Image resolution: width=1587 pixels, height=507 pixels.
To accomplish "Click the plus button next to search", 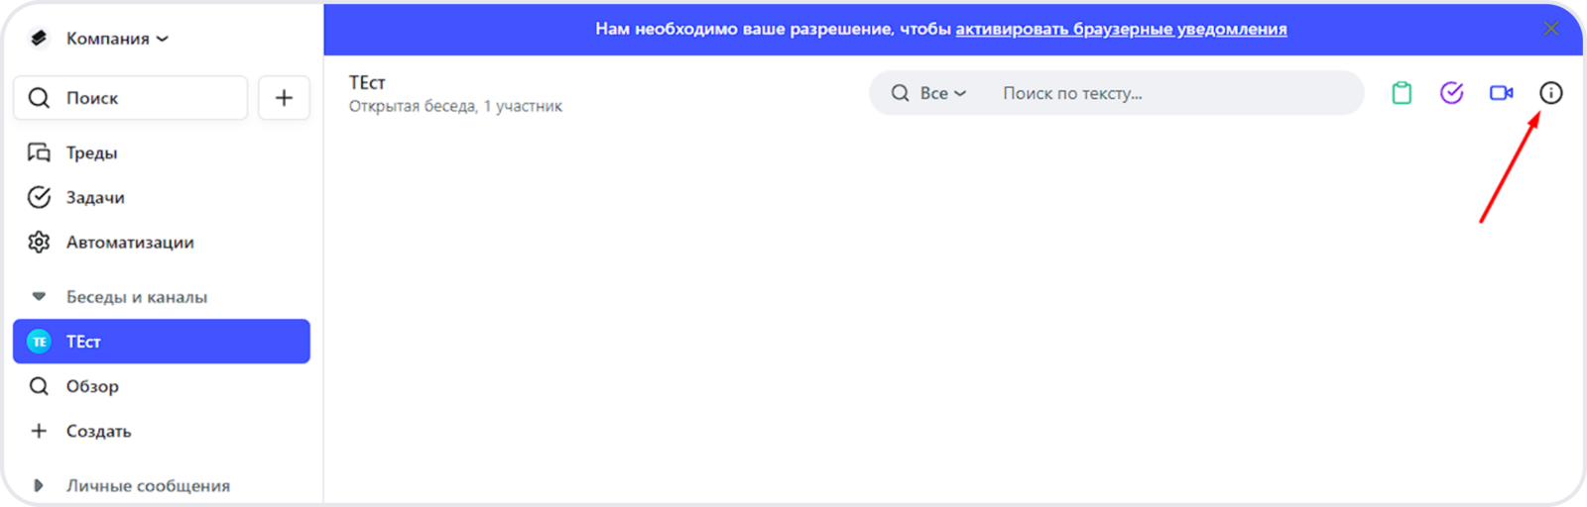I will (x=284, y=98).
